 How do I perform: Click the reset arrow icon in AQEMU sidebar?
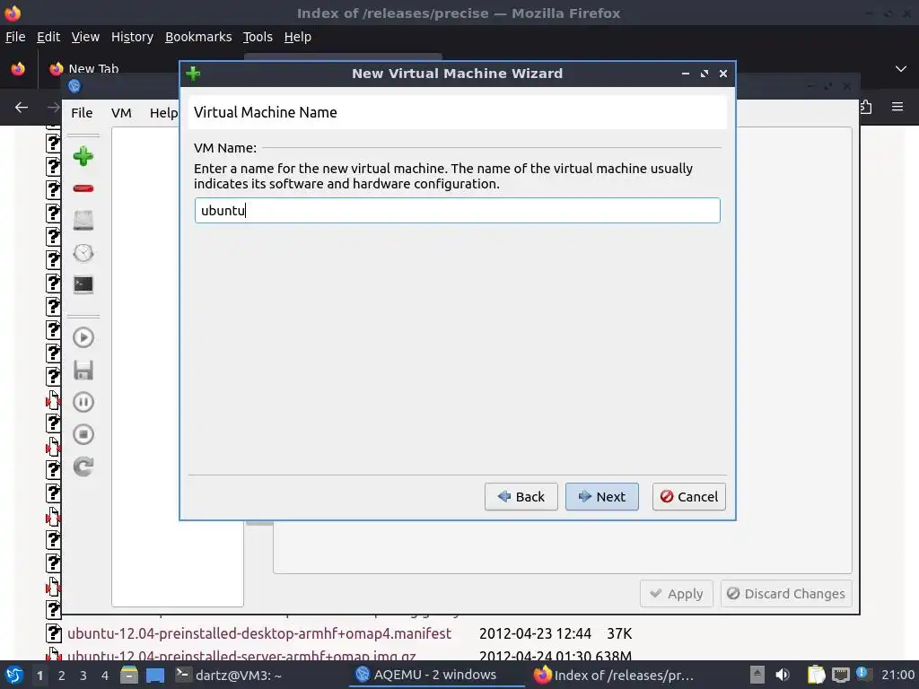(x=83, y=467)
